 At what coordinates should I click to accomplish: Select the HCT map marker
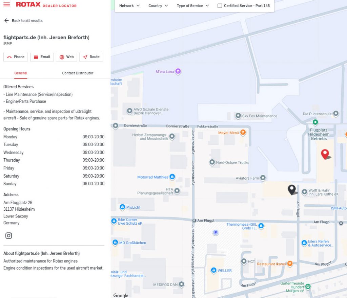(244, 261)
